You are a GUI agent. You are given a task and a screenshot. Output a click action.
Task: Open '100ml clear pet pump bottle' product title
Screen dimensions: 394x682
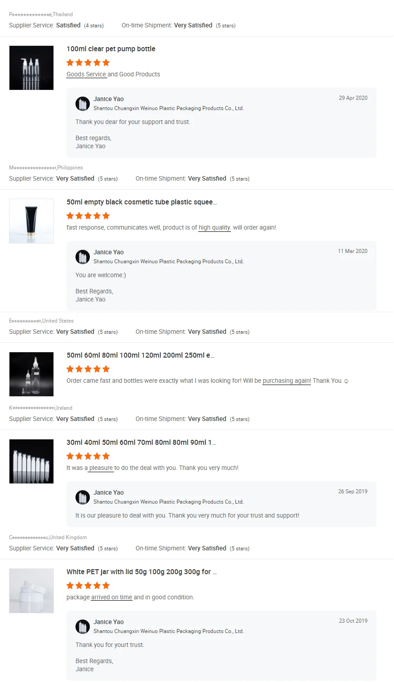click(111, 49)
